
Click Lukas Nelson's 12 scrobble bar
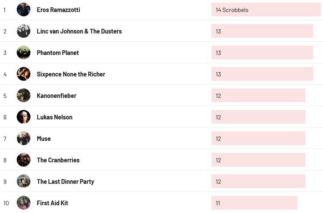click(x=258, y=117)
